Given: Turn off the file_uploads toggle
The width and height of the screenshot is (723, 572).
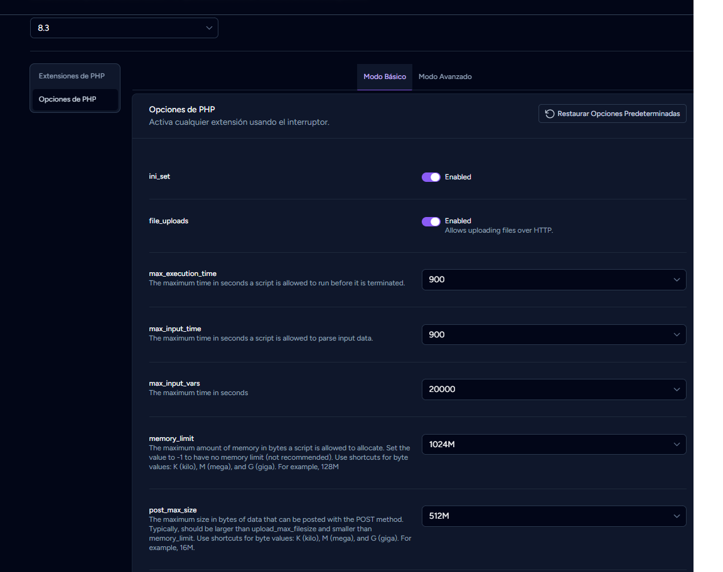Looking at the screenshot, I should tap(431, 221).
